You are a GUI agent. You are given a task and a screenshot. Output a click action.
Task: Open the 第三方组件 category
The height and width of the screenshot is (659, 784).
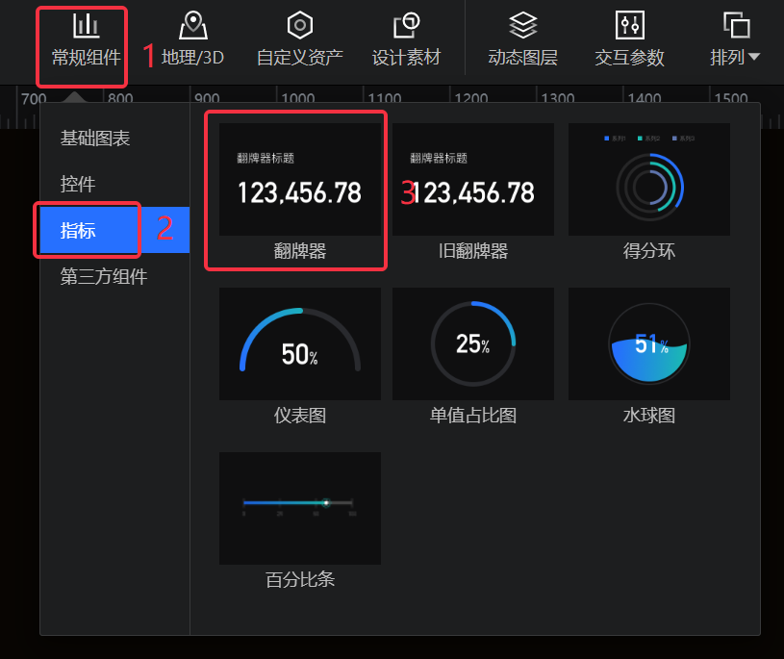[104, 277]
